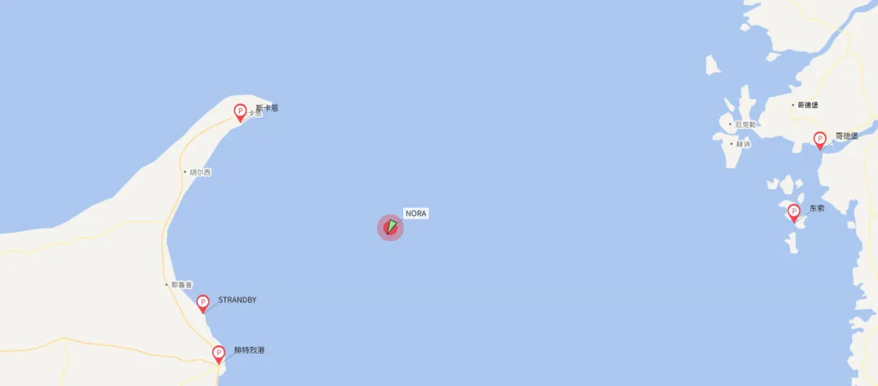The image size is (878, 386).
Task: Open the 哥德堡 port pin by the river
Action: pyautogui.click(x=819, y=141)
